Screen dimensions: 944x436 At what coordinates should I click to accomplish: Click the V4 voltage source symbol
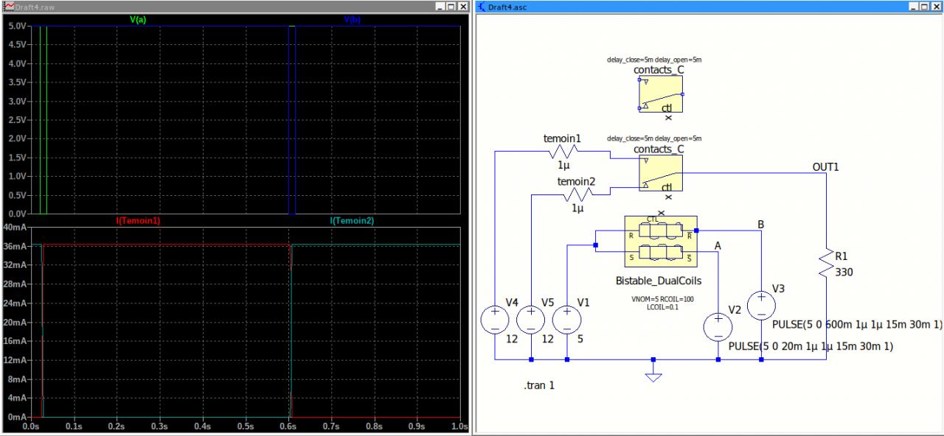click(x=495, y=320)
